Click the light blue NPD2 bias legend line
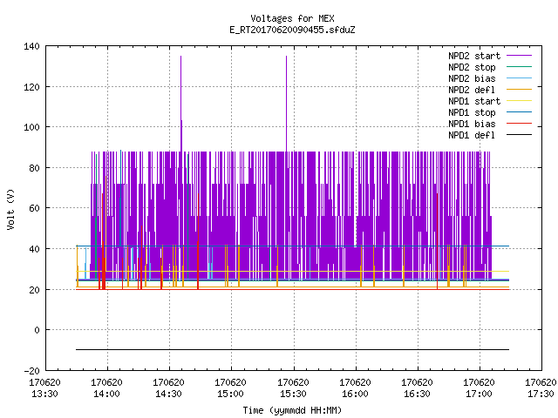558x418 pixels. point(519,78)
